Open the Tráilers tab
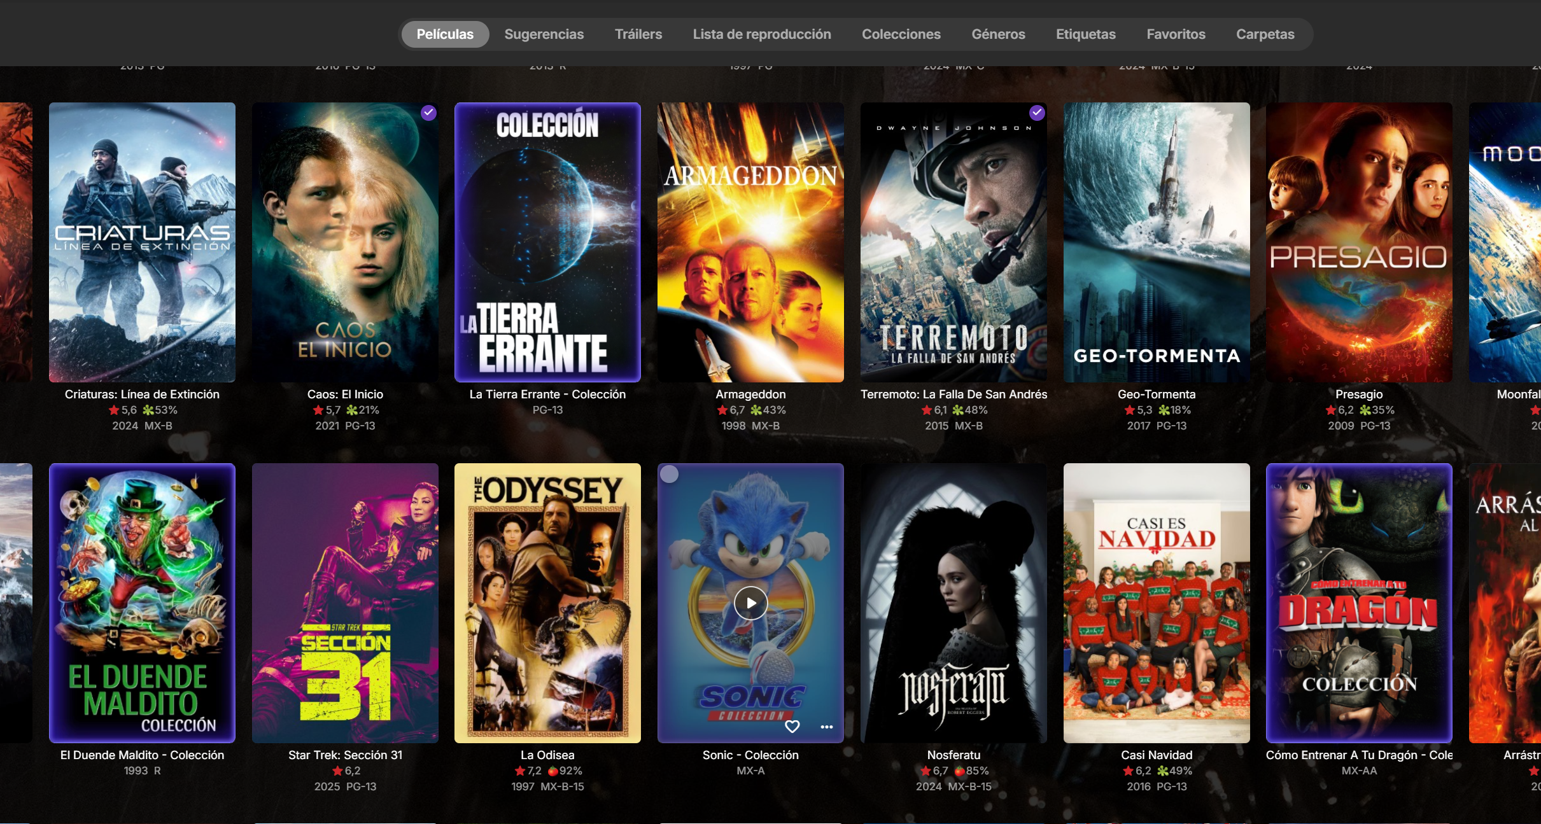Screen dimensions: 1541x824 click(638, 34)
